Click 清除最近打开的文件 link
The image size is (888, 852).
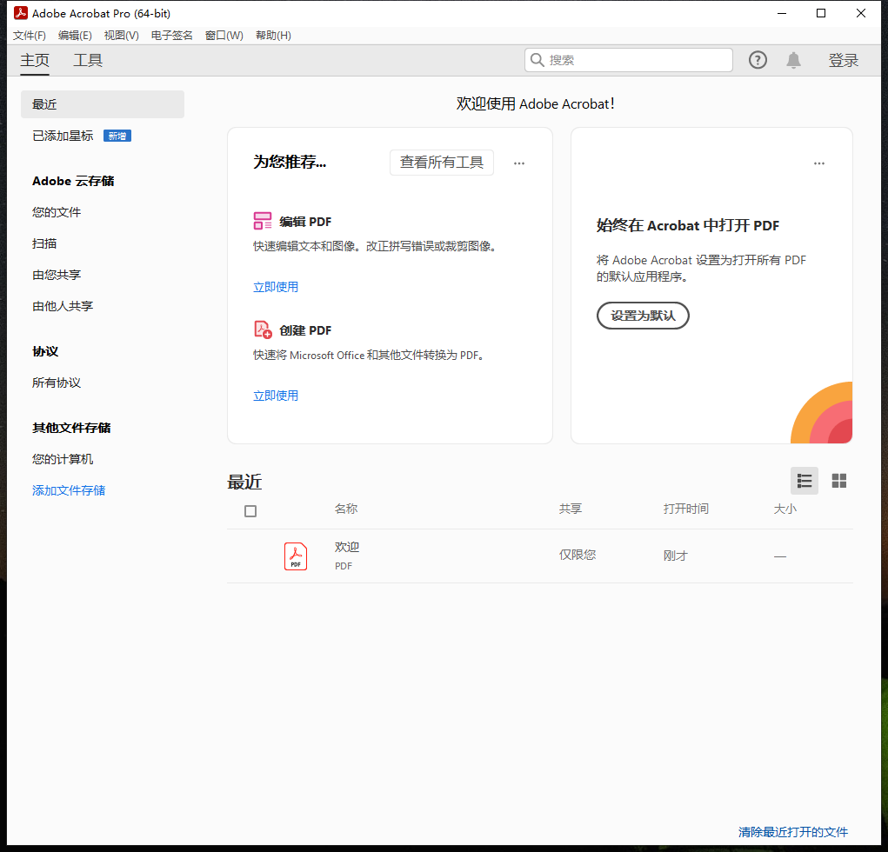(x=793, y=832)
